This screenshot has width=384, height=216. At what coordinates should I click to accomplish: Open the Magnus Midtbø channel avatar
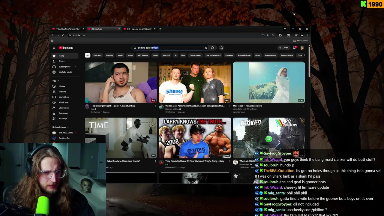(161, 107)
